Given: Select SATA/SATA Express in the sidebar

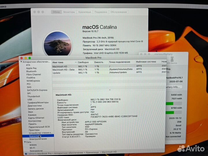Looking at the screenshot, I should click(x=37, y=90).
